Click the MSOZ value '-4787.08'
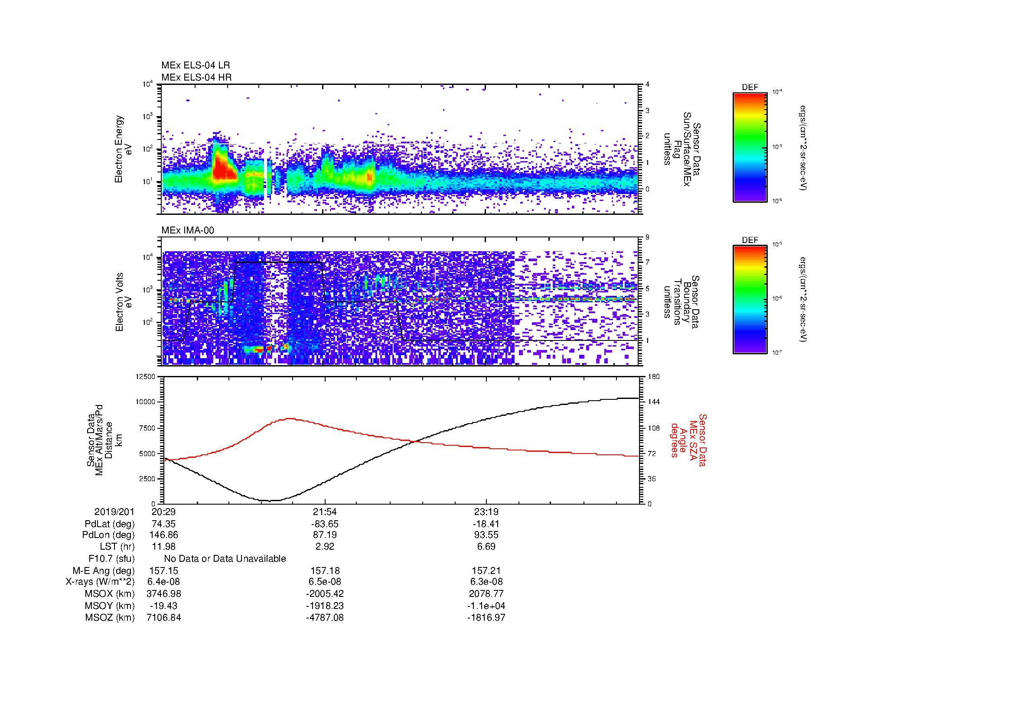The height and width of the screenshot is (716, 1014). tap(325, 618)
